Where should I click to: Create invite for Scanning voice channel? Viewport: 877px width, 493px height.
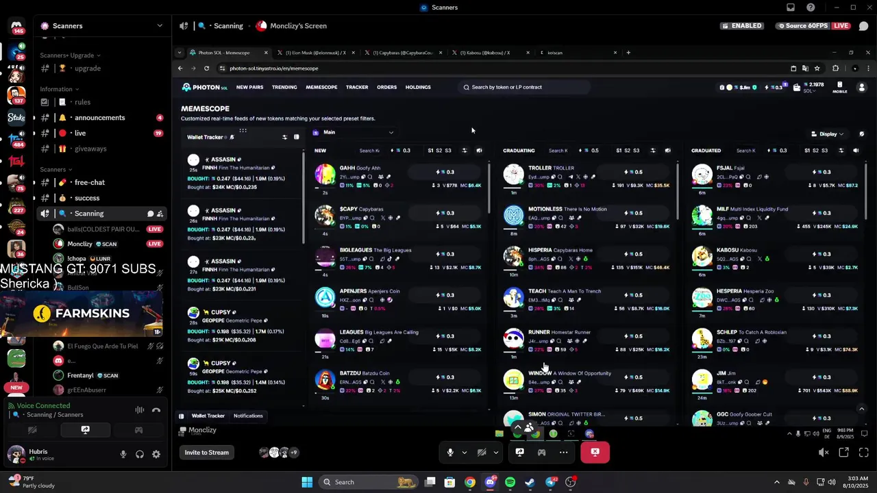click(160, 214)
